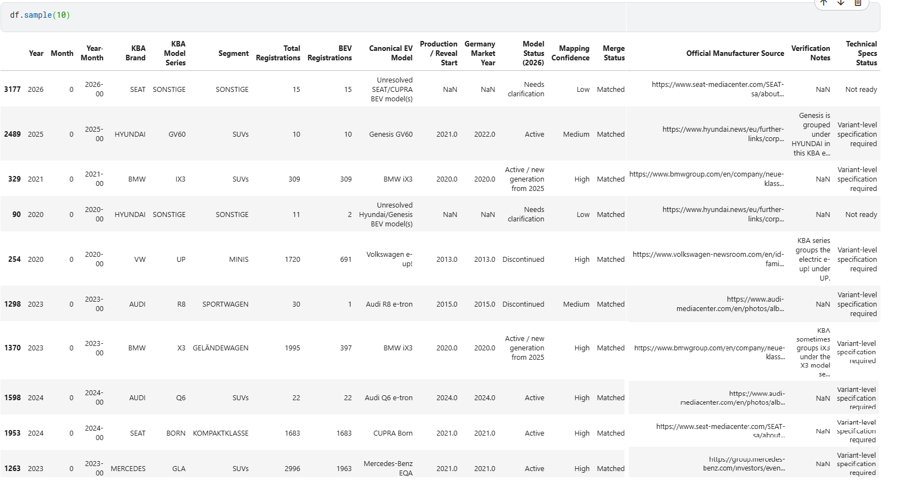Image resolution: width=912 pixels, height=486 pixels.
Task: Select the Model Status (2026) column header
Action: click(533, 53)
